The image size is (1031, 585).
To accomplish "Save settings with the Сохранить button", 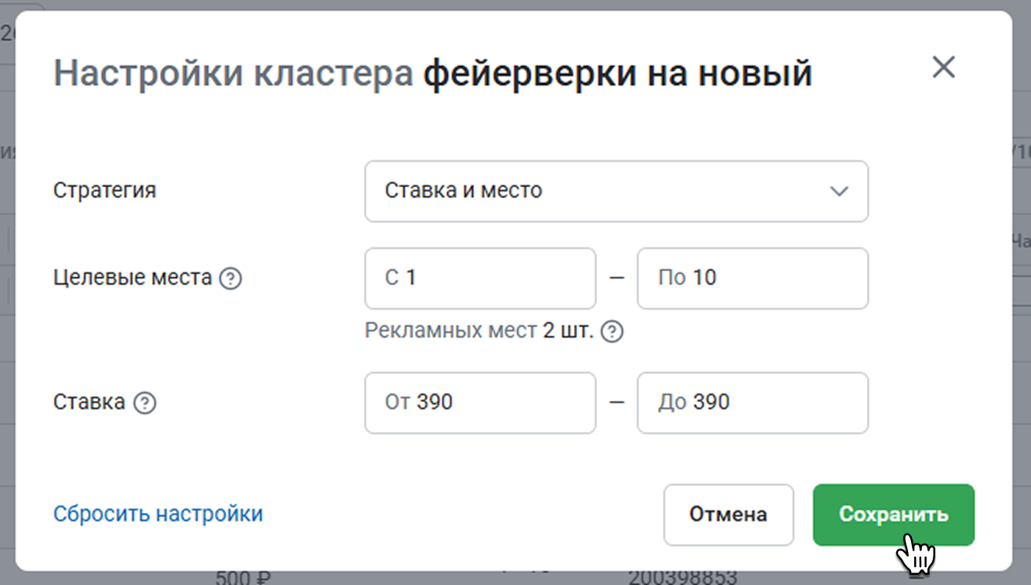I will pyautogui.click(x=893, y=514).
